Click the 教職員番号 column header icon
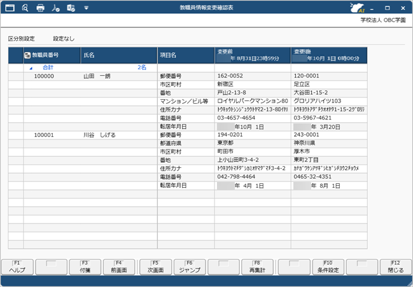This screenshot has height=287, width=413. [x=27, y=55]
